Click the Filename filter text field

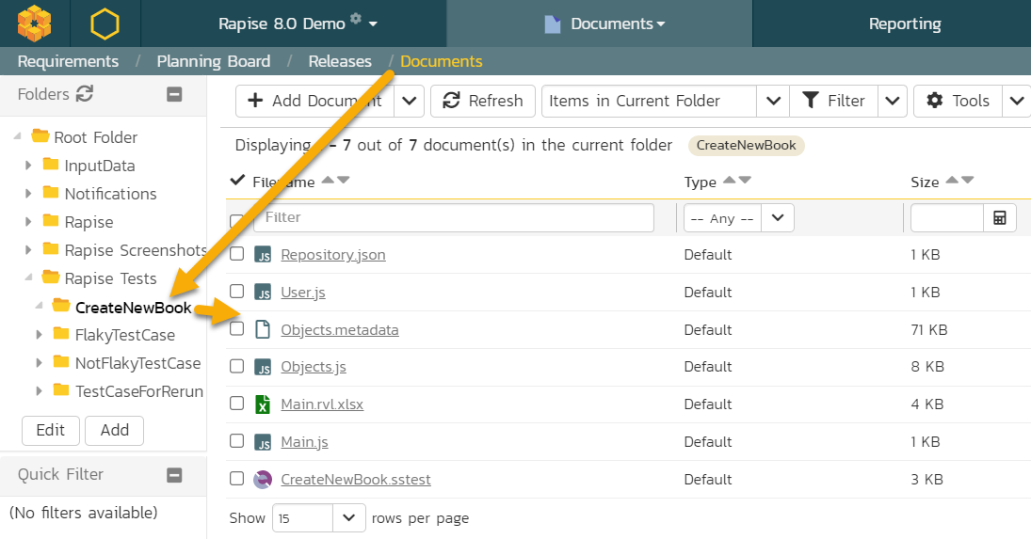point(454,218)
